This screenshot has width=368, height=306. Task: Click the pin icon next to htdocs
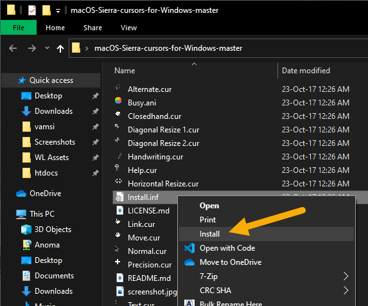[96, 173]
